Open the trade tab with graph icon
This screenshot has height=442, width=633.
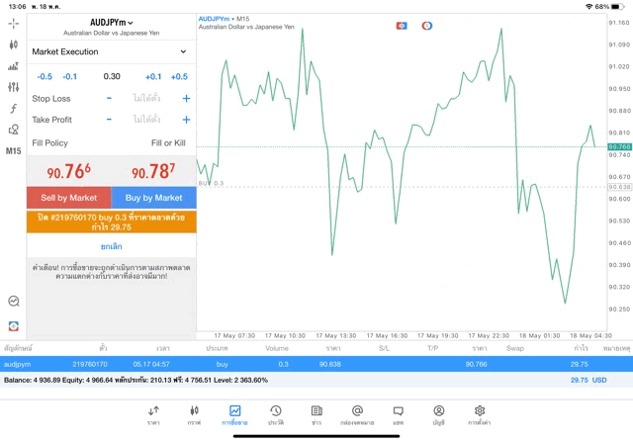tap(234, 415)
